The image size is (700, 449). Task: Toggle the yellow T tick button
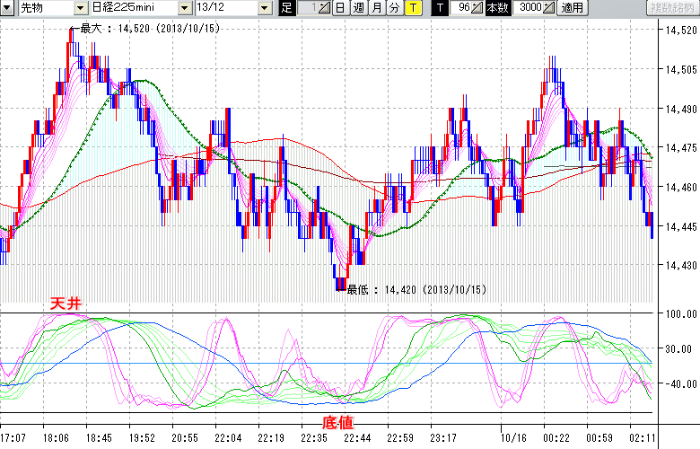(413, 8)
